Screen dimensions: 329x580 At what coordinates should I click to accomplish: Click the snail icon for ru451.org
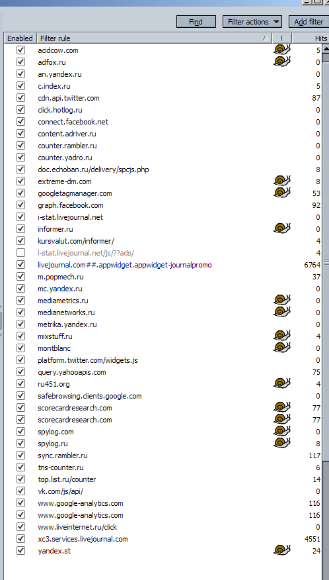(x=282, y=383)
